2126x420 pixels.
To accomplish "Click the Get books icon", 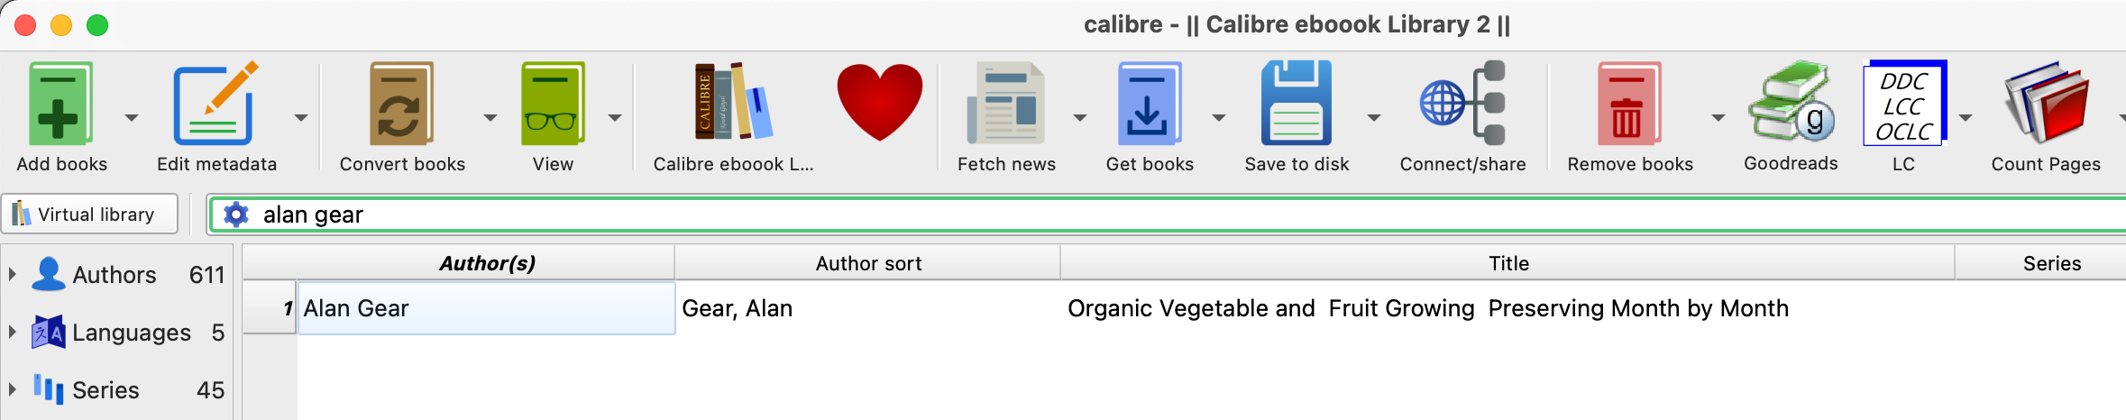I will pyautogui.click(x=1149, y=105).
